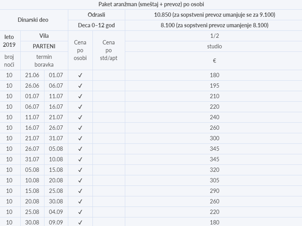
Task: Click the checkmark in the 30.08–09.09 row
Action: click(x=80, y=222)
